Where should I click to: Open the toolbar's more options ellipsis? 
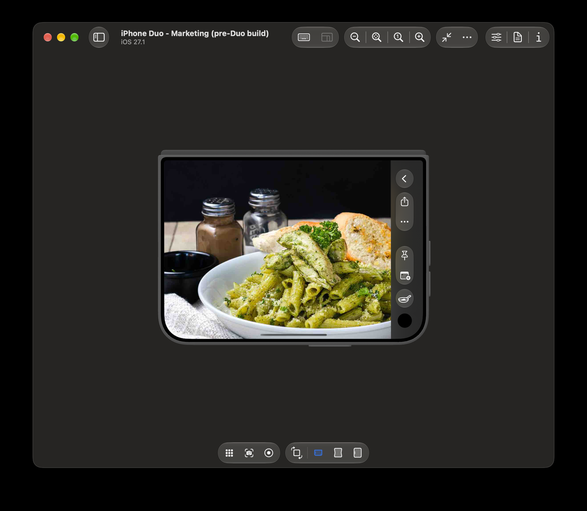pos(467,37)
